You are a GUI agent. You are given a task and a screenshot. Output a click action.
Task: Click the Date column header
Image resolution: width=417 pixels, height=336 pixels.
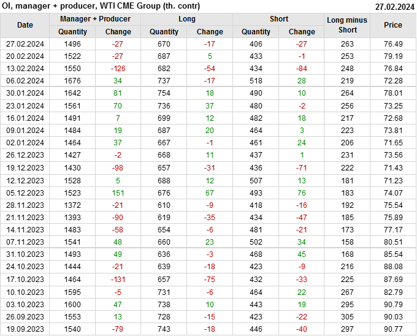coord(25,25)
